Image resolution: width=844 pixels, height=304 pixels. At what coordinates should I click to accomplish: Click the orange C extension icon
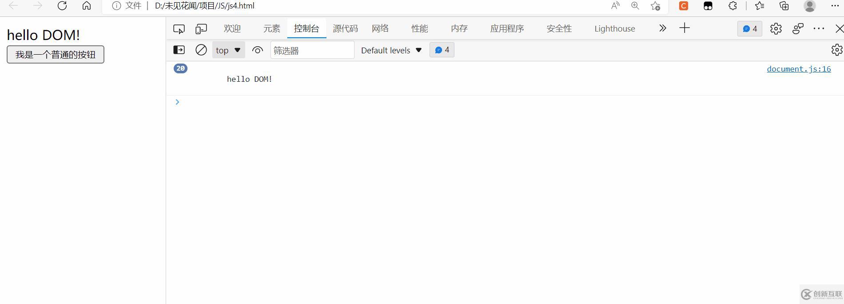tap(684, 6)
